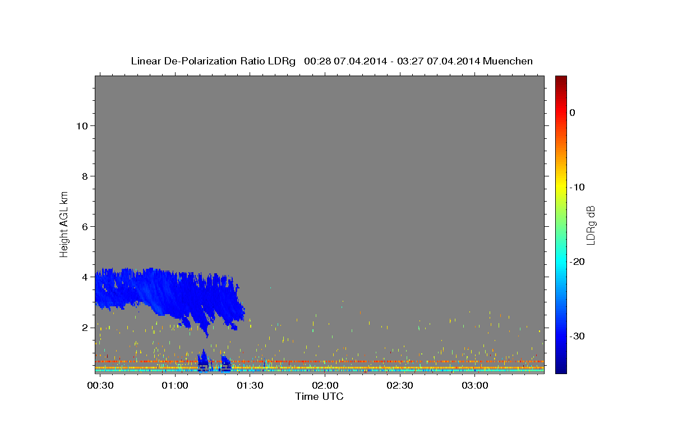Screen dimensions: 673x448
Task: Click the height tick label 10
Action: click(x=82, y=126)
